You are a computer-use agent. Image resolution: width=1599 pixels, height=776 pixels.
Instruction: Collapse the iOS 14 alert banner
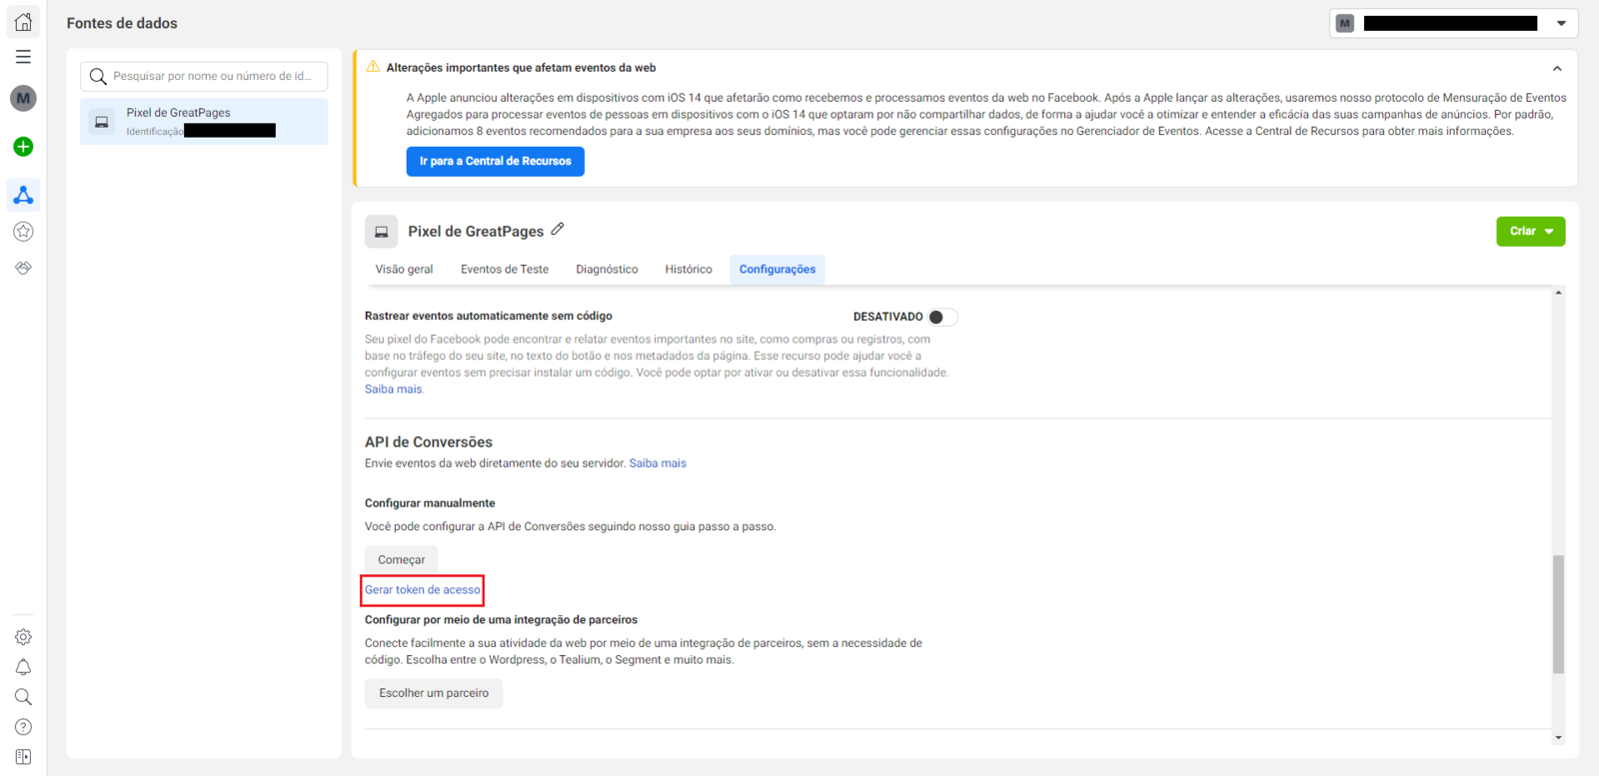1557,68
